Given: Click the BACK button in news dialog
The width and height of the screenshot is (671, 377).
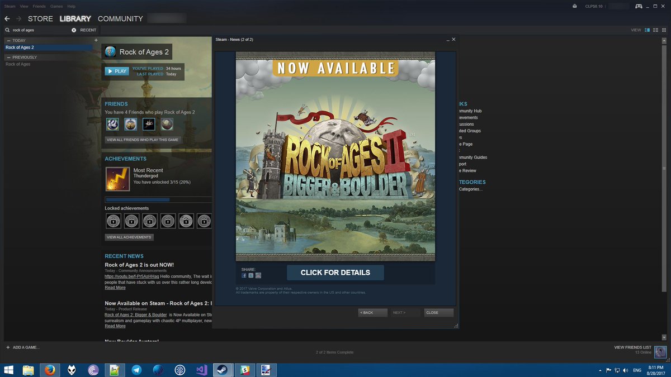Looking at the screenshot, I should pos(372,313).
